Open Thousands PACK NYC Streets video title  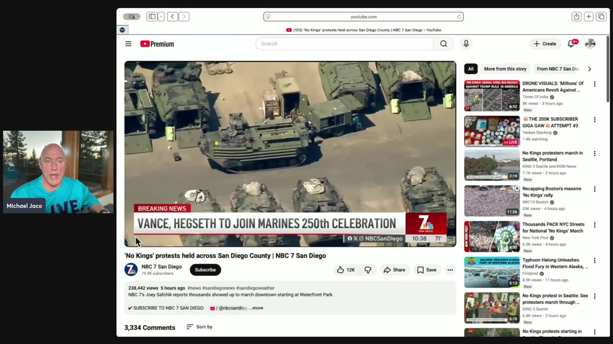point(553,227)
